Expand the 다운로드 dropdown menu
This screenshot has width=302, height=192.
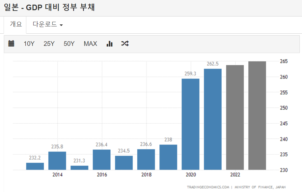pyautogui.click(x=48, y=24)
